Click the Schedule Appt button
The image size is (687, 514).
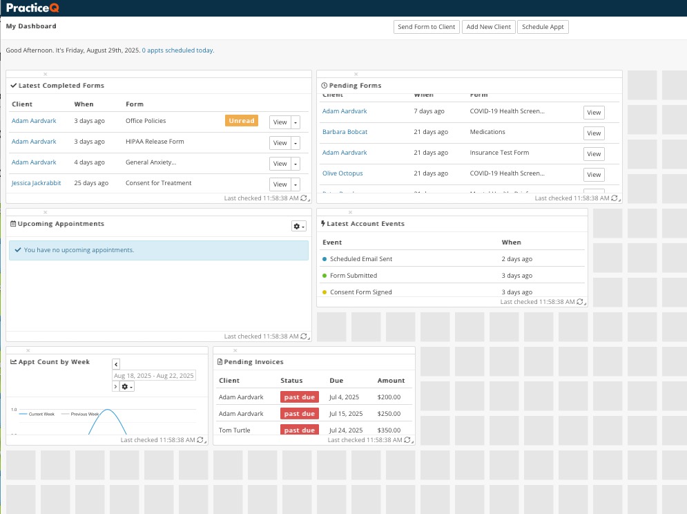[x=543, y=27]
